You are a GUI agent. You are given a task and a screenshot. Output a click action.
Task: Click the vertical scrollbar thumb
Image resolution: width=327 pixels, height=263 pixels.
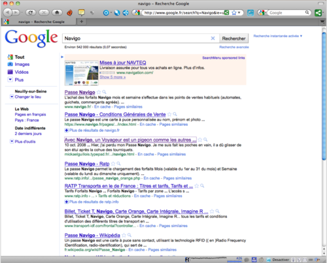click(x=324, y=96)
